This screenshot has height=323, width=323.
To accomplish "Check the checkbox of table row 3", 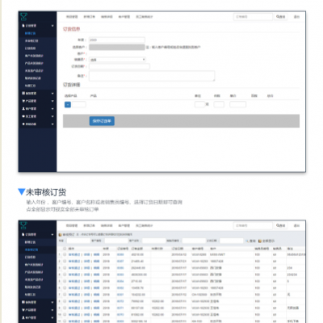I will click(65, 268).
